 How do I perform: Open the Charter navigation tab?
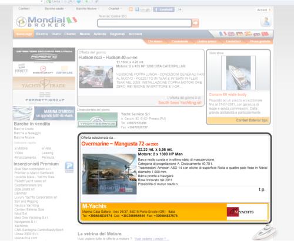point(70,34)
